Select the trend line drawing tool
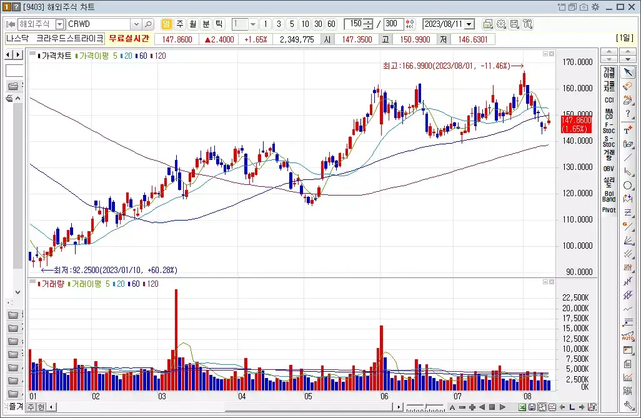This screenshot has height=418, width=641. [627, 158]
